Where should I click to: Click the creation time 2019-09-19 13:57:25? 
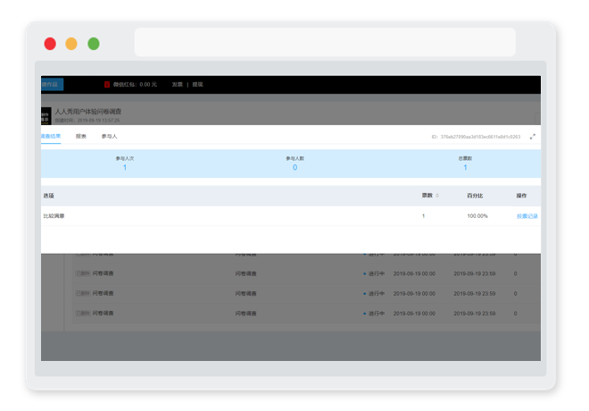click(x=98, y=121)
